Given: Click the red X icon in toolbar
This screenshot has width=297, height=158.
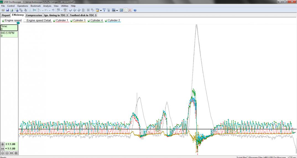Looking at the screenshot, I should tap(130, 10).
